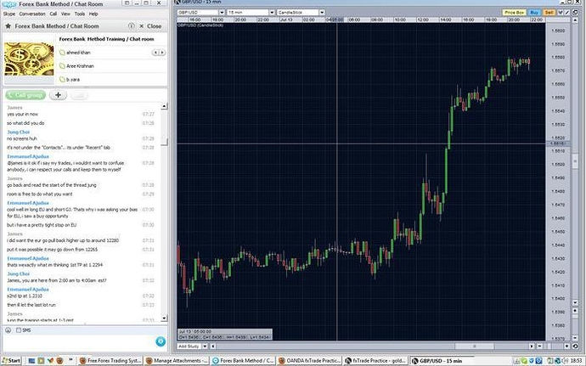Move the chart forward with the right arrow
586x366 pixels.
coord(532,346)
